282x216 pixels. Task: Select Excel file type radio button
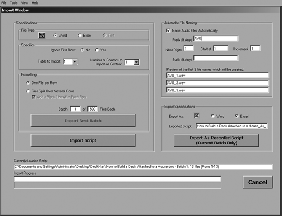click(80, 36)
